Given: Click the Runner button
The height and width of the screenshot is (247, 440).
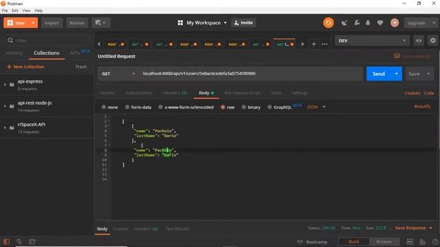Looking at the screenshot, I should (77, 23).
